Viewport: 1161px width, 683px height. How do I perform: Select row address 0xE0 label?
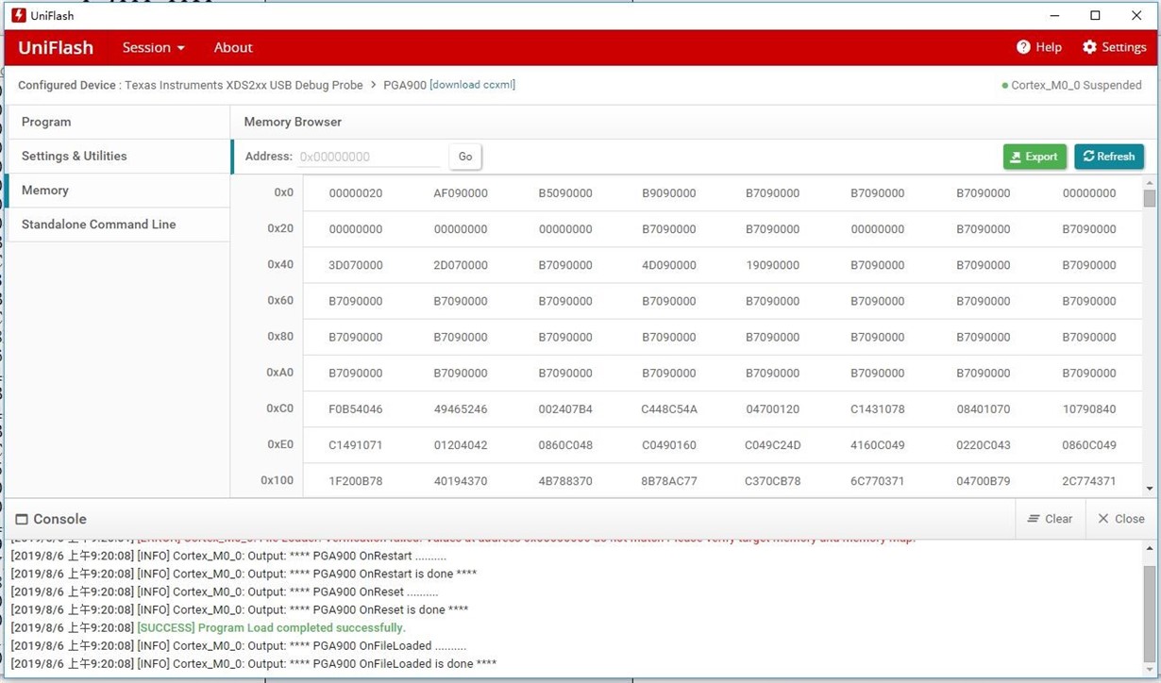[280, 444]
